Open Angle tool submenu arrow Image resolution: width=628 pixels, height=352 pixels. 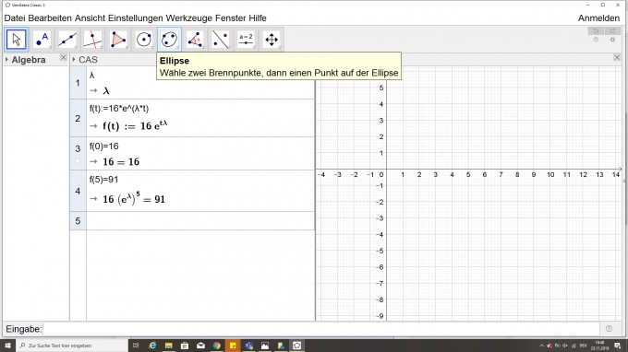(x=203, y=48)
